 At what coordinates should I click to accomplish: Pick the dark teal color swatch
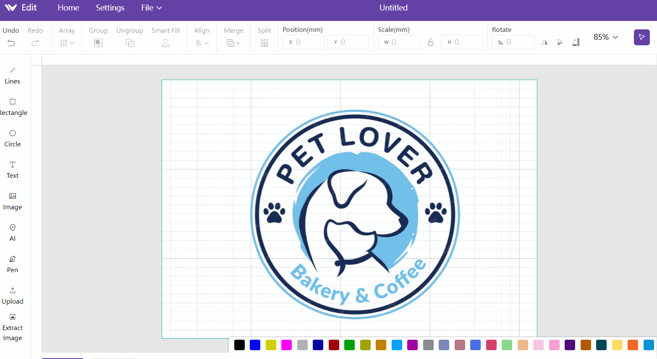coord(601,345)
